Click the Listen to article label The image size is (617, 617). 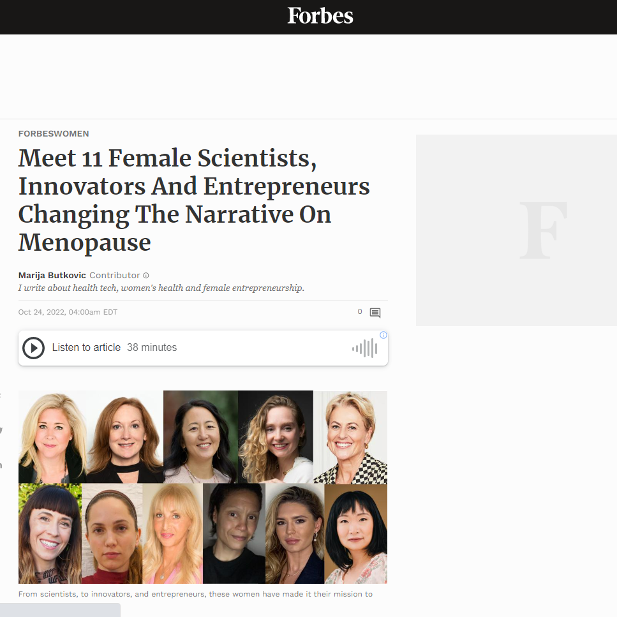pos(86,348)
